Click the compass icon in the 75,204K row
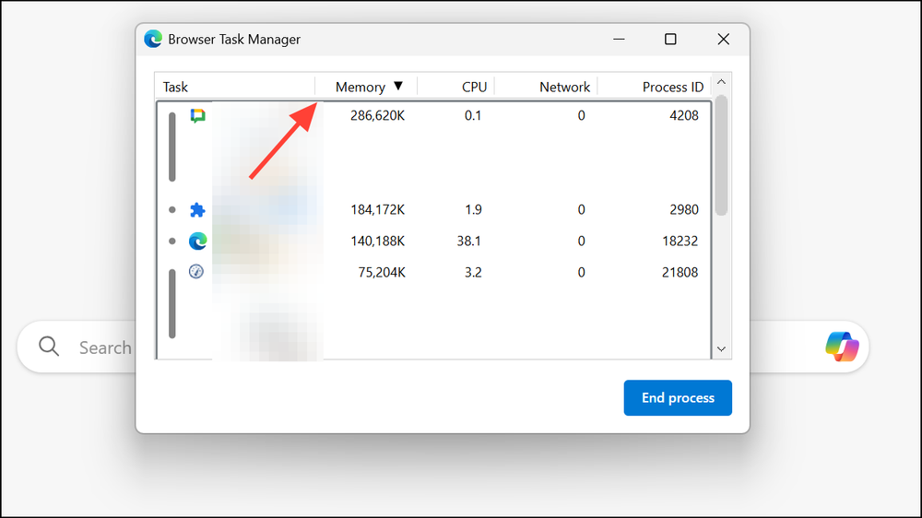This screenshot has width=922, height=518. pos(196,272)
